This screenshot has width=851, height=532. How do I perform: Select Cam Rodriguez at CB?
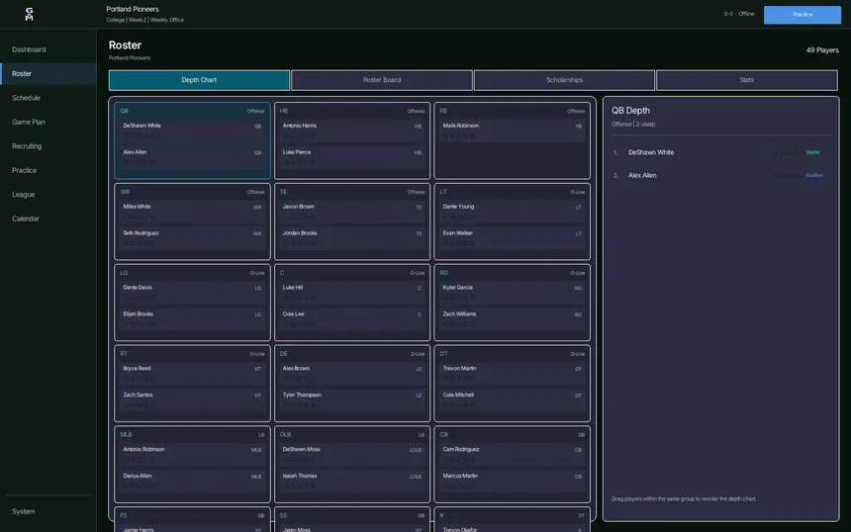click(x=512, y=454)
